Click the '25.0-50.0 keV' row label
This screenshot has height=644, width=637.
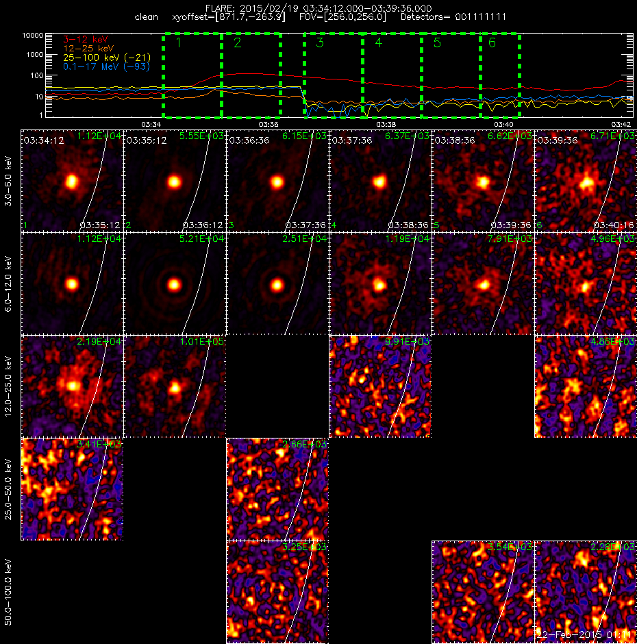pos(8,490)
